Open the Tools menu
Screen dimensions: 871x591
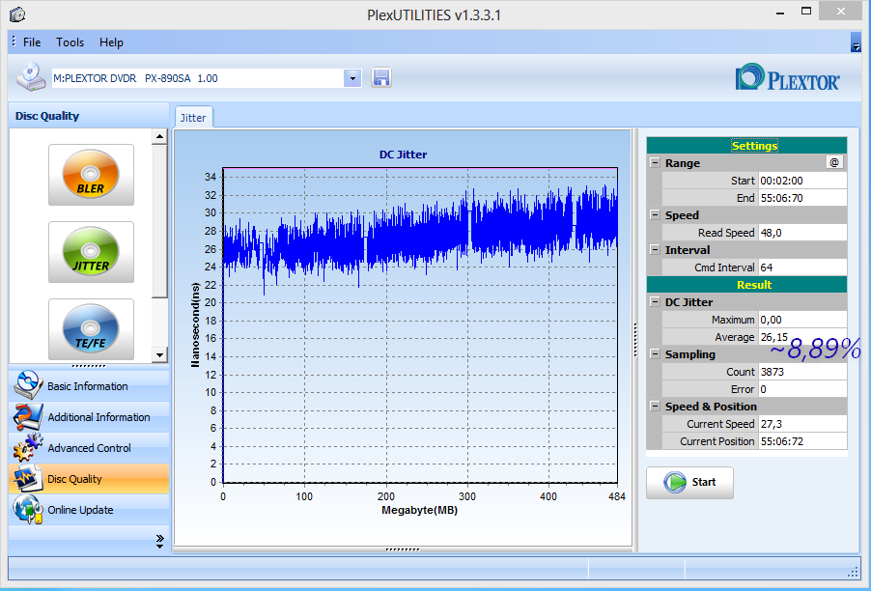tap(70, 42)
